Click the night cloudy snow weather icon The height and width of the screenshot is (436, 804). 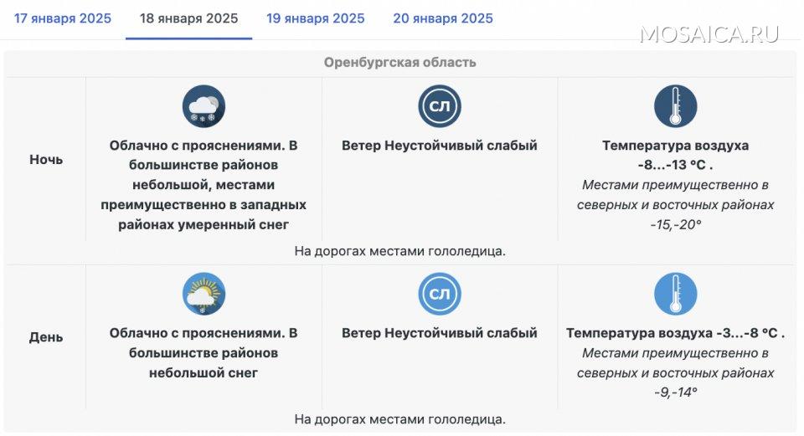click(204, 106)
